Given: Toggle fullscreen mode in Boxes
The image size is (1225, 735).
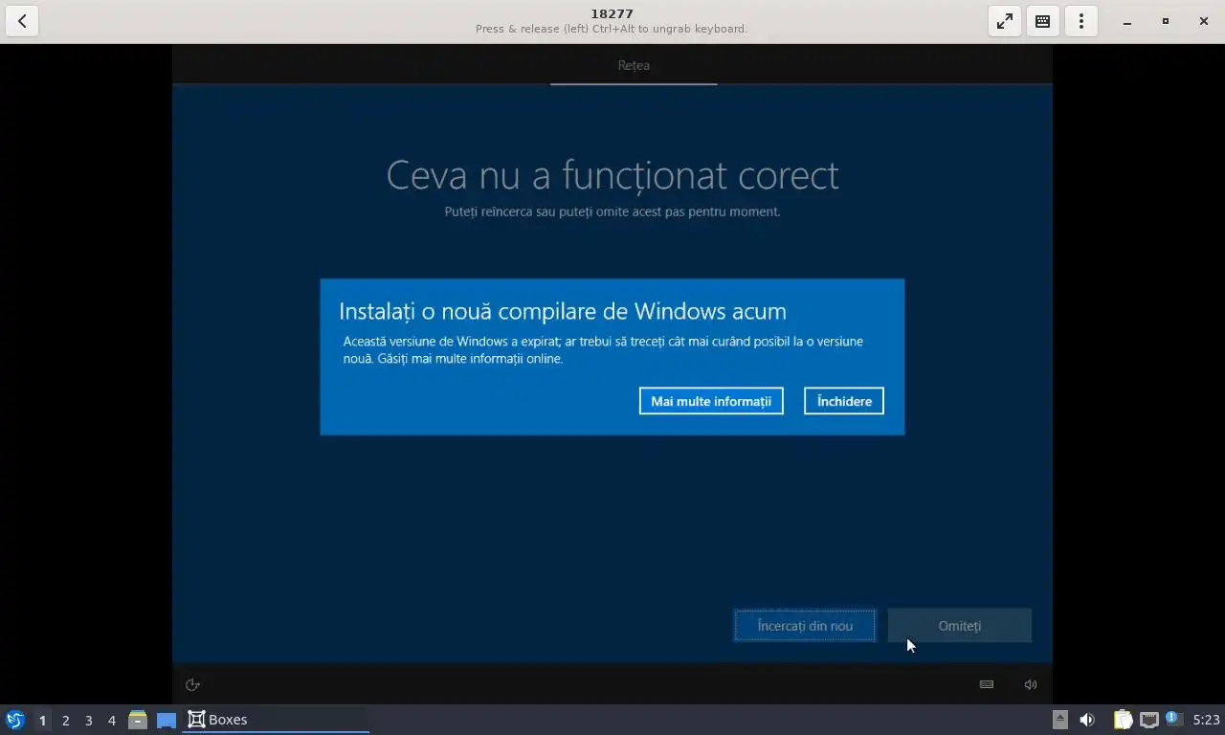Looking at the screenshot, I should point(1005,21).
